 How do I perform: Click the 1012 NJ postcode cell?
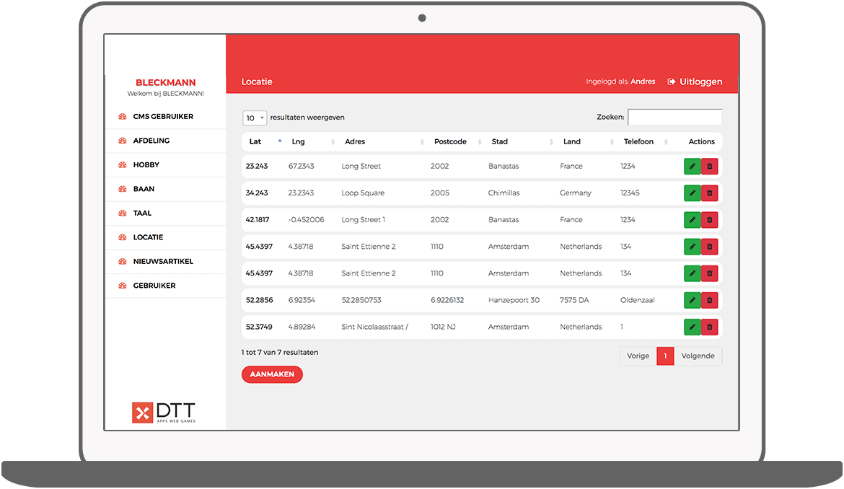click(x=443, y=327)
